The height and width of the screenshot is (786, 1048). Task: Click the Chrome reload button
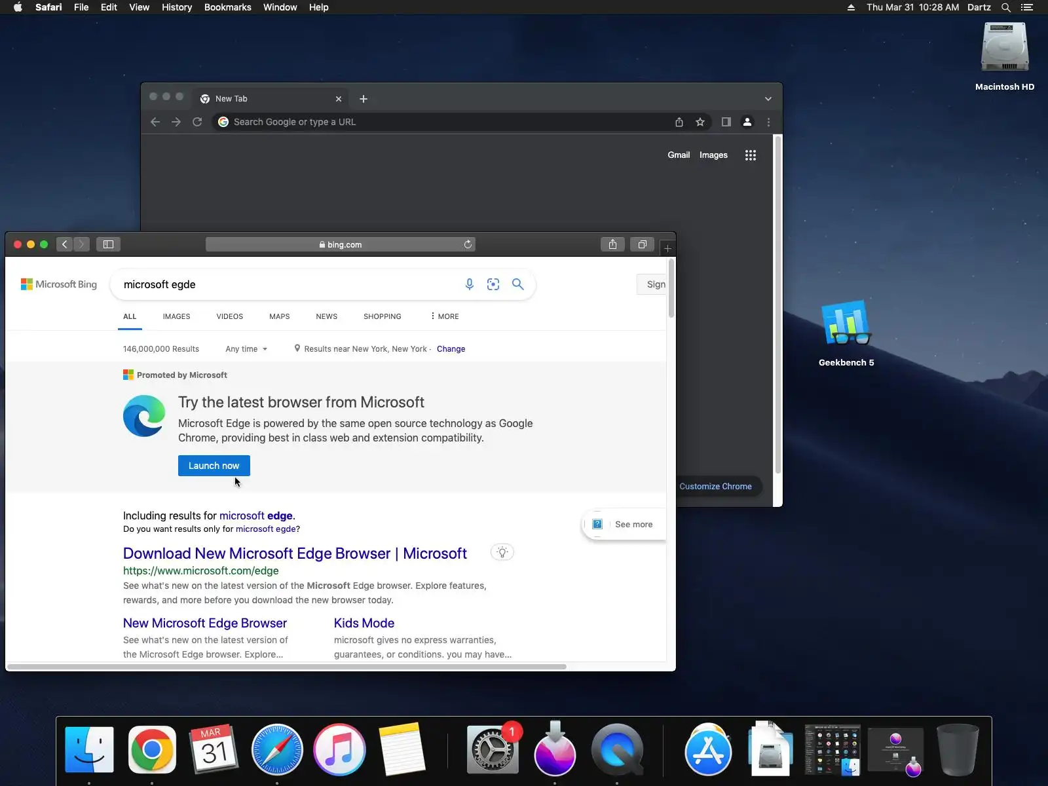point(197,122)
